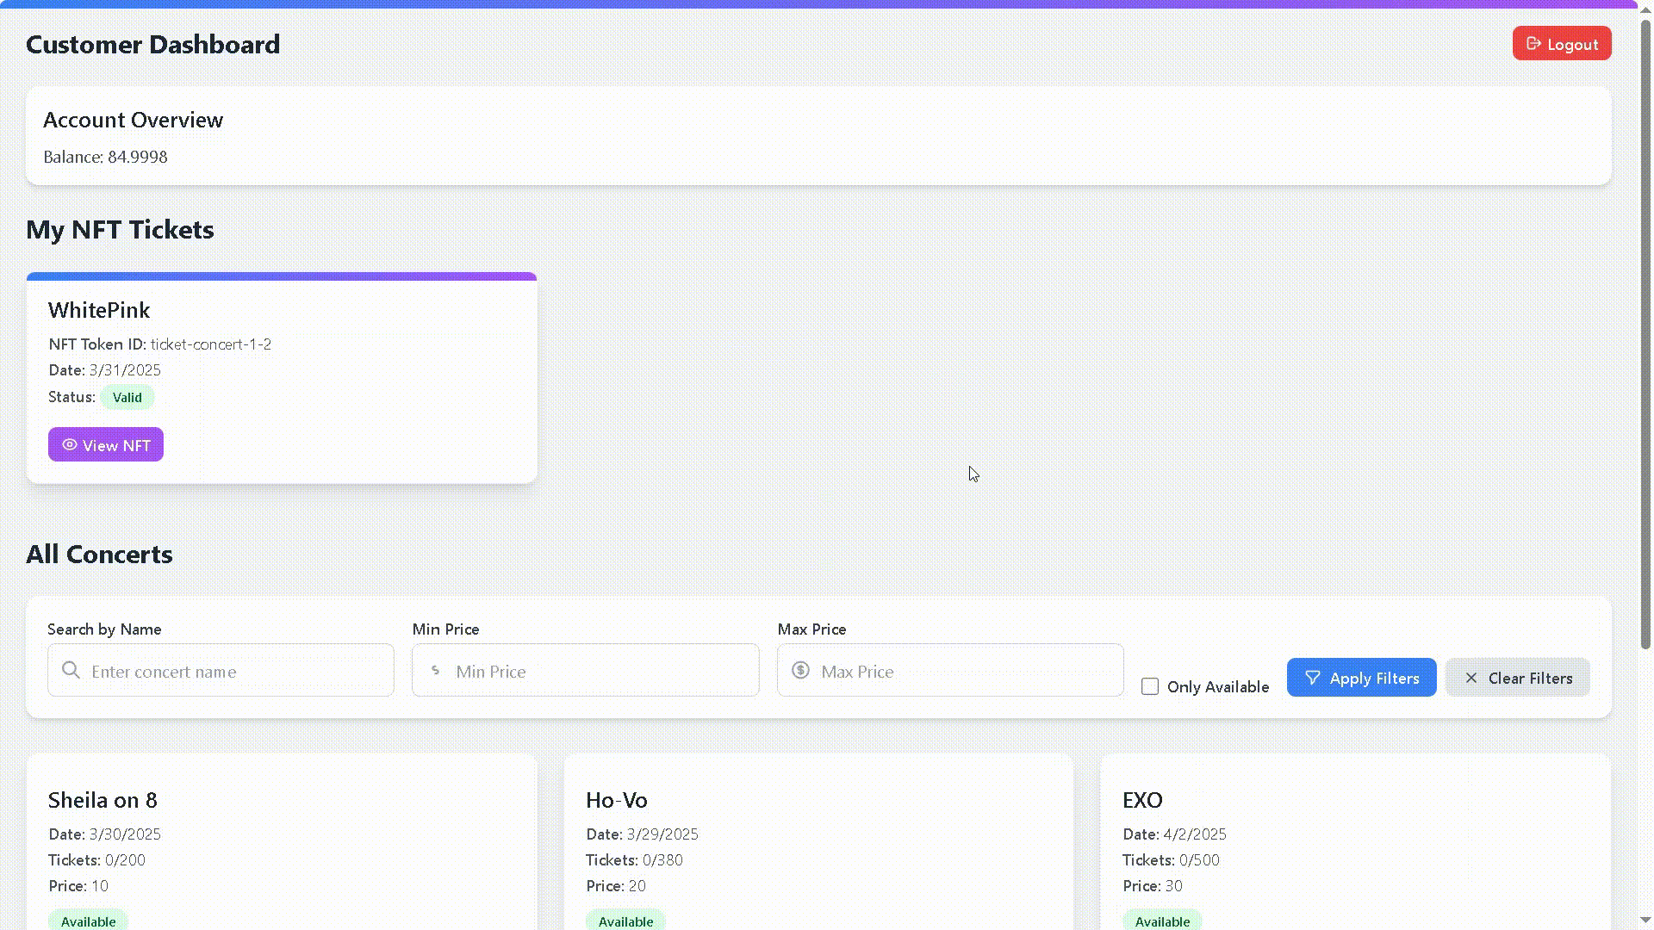Click the scroll down arrow
Image resolution: width=1654 pixels, height=930 pixels.
click(1645, 920)
